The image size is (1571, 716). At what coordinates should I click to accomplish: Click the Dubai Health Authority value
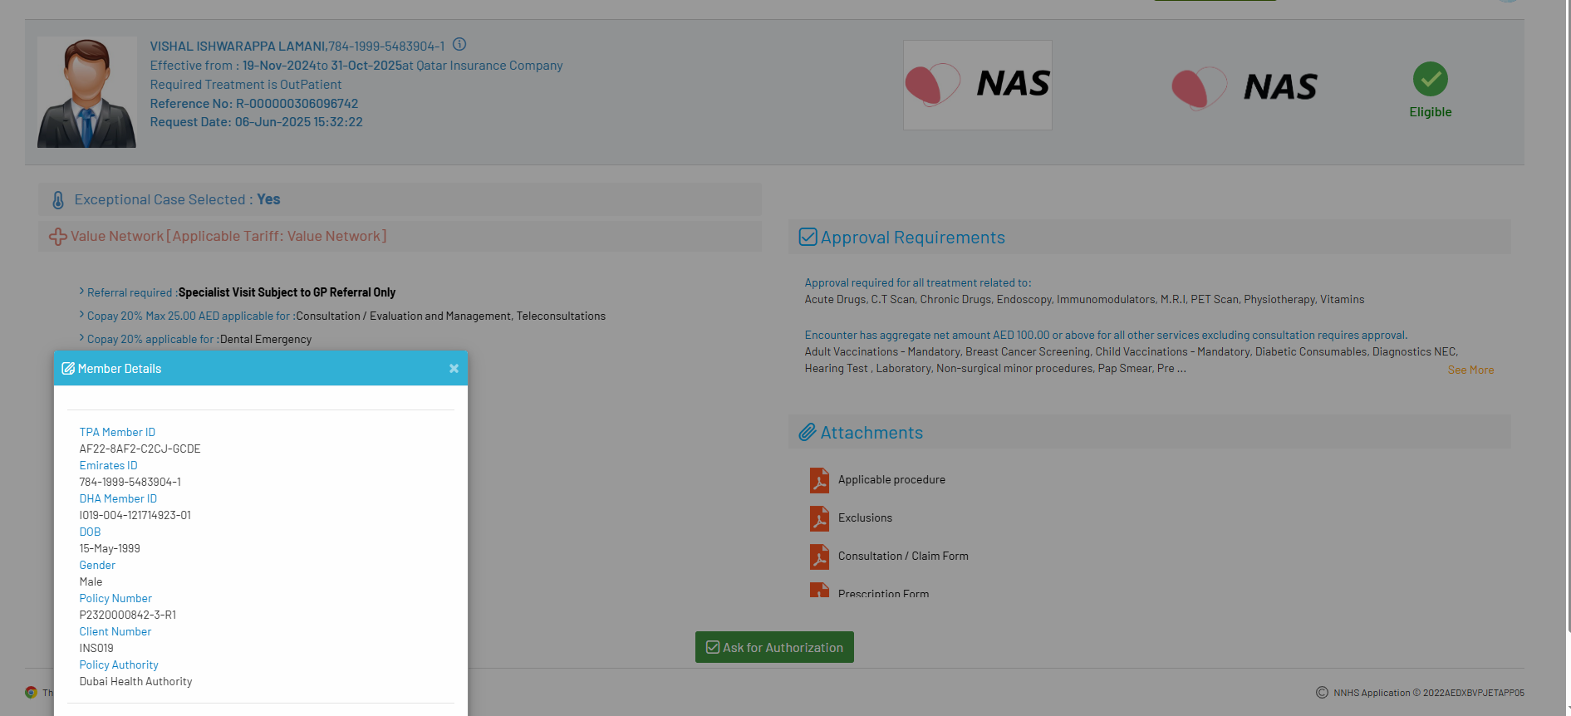click(135, 681)
